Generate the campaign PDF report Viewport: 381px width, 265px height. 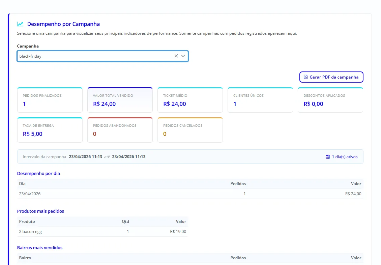coord(331,77)
